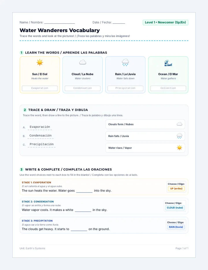Image resolution: width=208 pixels, height=270 pixels.
Task: Click the WRITE & COMPLETE section heading
Action: (68, 169)
